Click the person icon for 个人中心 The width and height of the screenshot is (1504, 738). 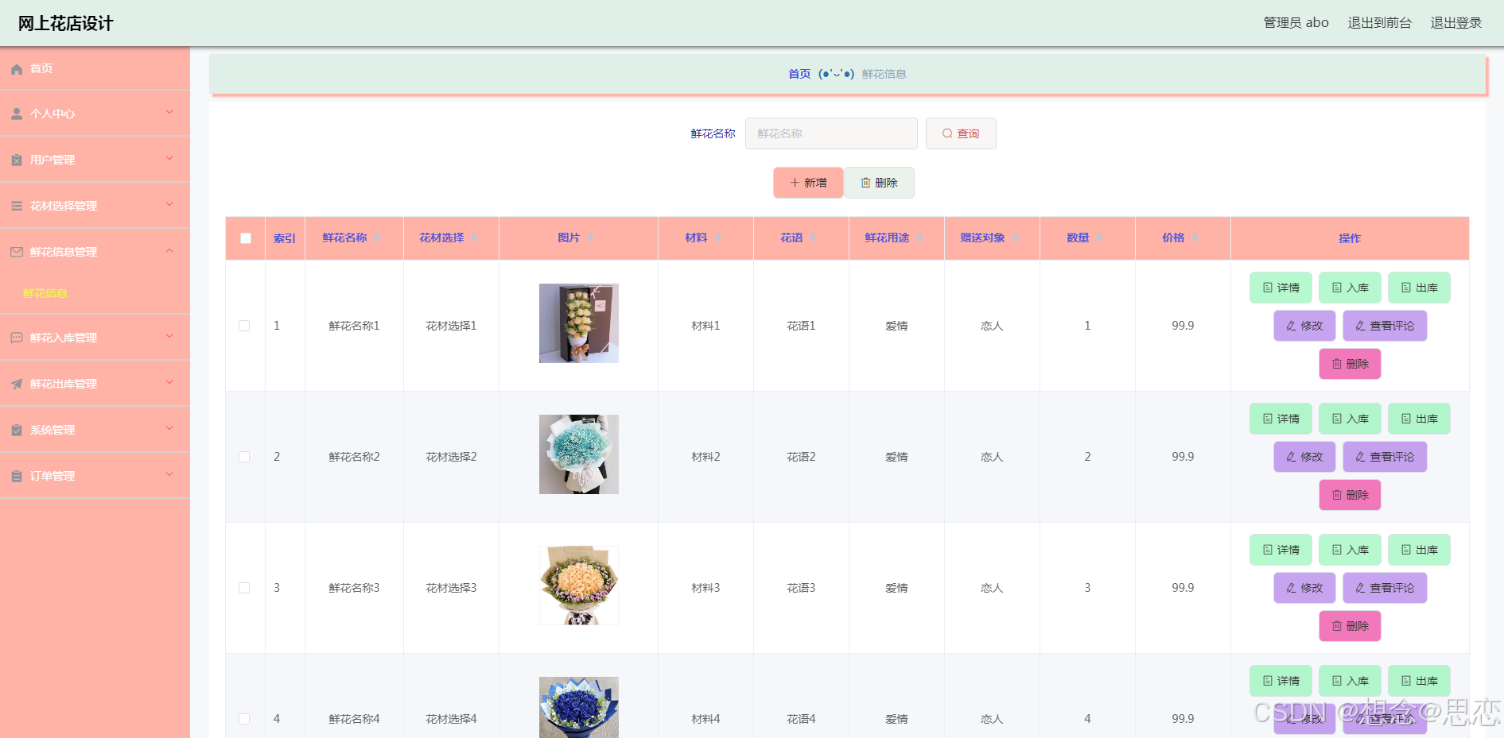(17, 114)
